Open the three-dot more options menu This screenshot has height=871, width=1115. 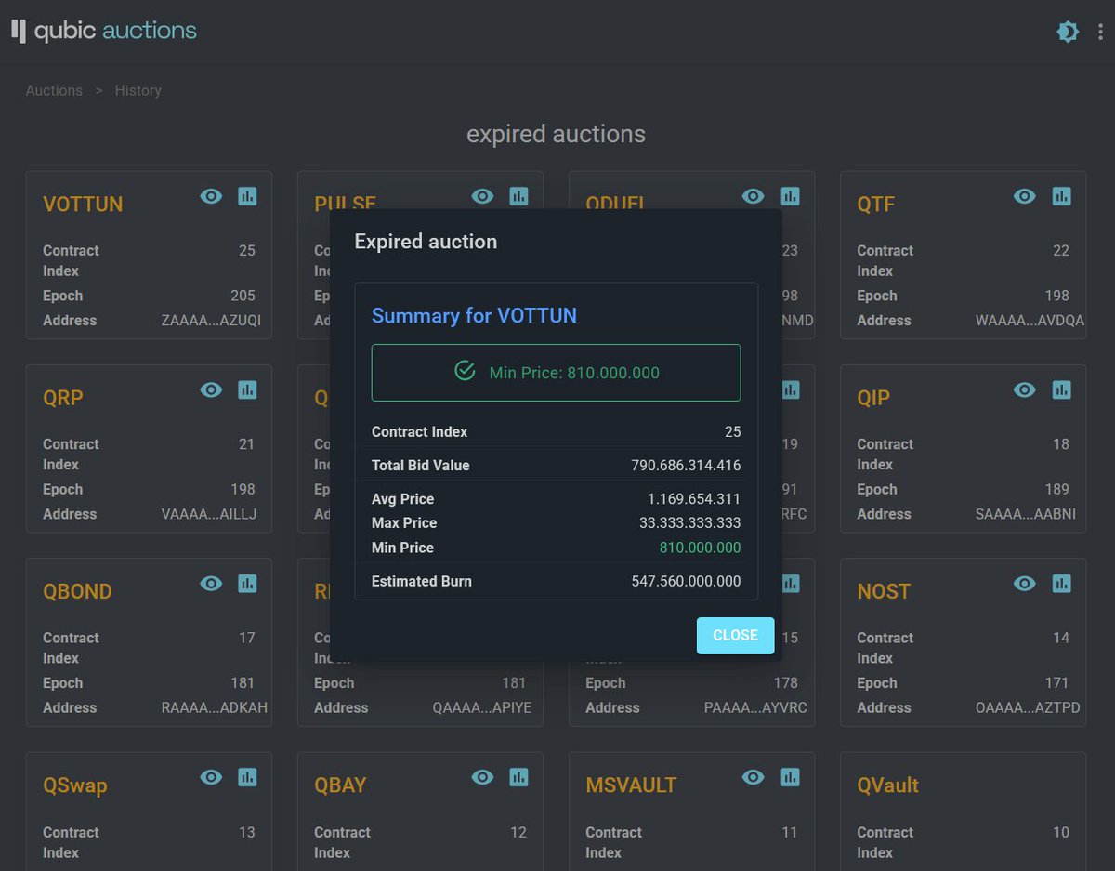(1100, 32)
